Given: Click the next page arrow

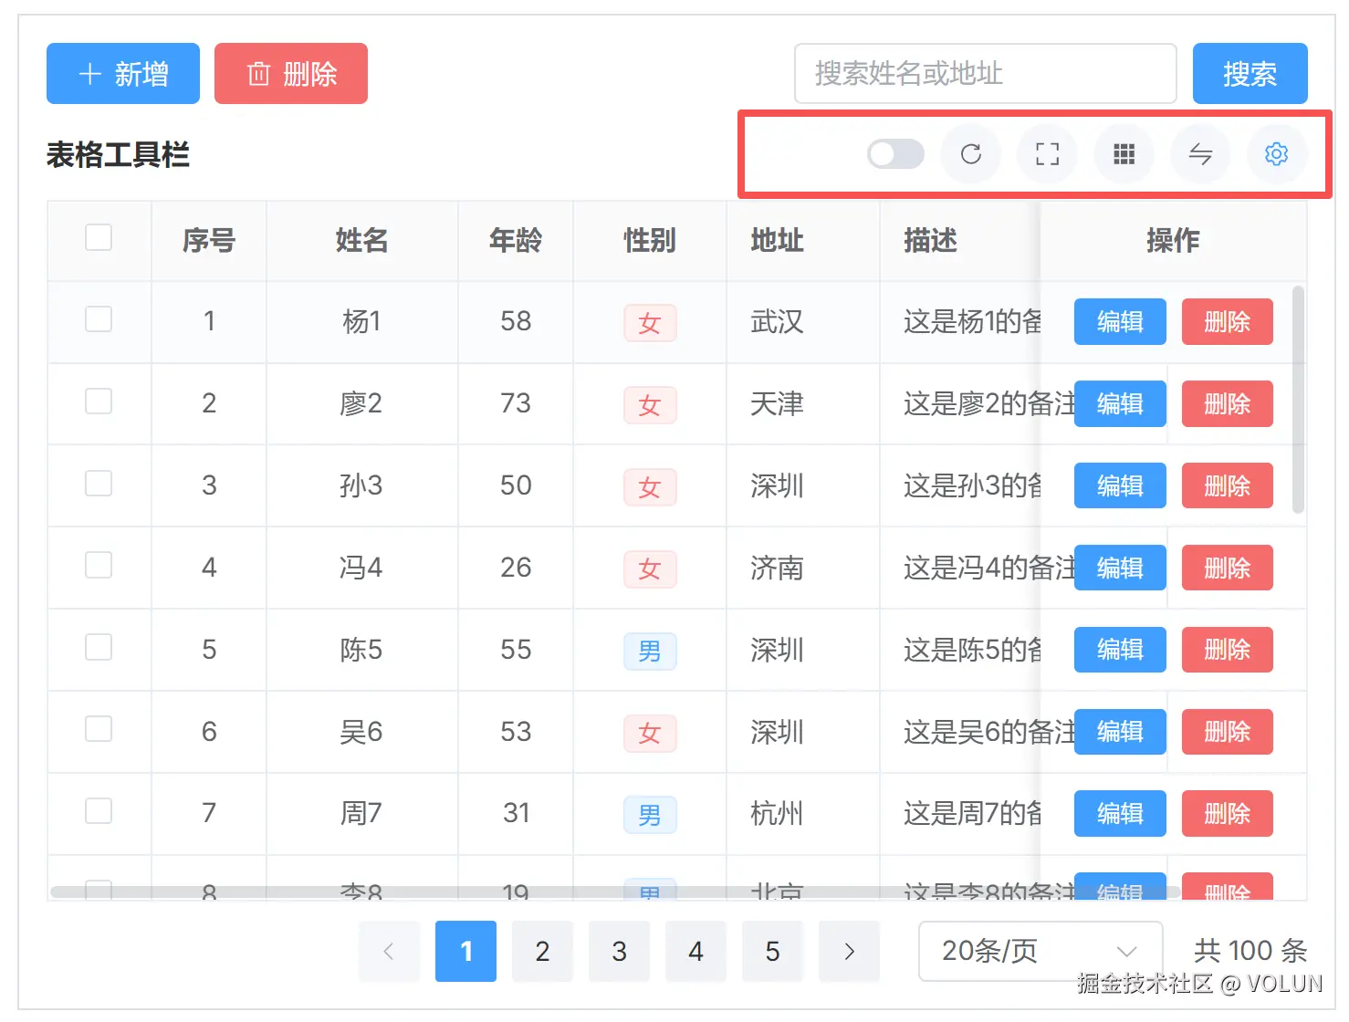Looking at the screenshot, I should click(x=849, y=952).
